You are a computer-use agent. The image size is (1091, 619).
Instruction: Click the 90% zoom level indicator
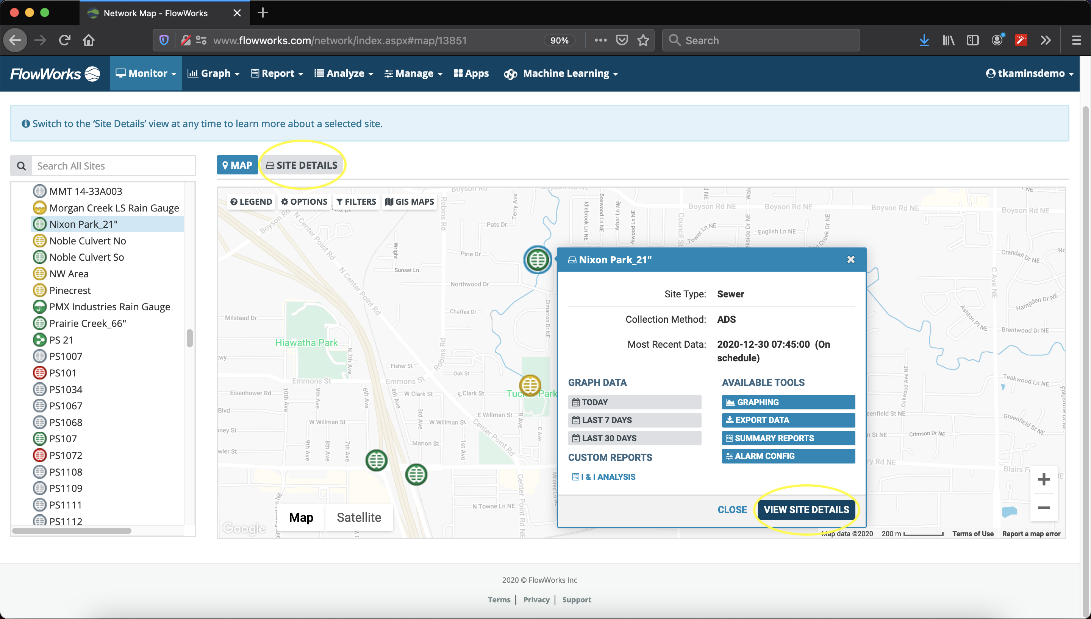(559, 40)
